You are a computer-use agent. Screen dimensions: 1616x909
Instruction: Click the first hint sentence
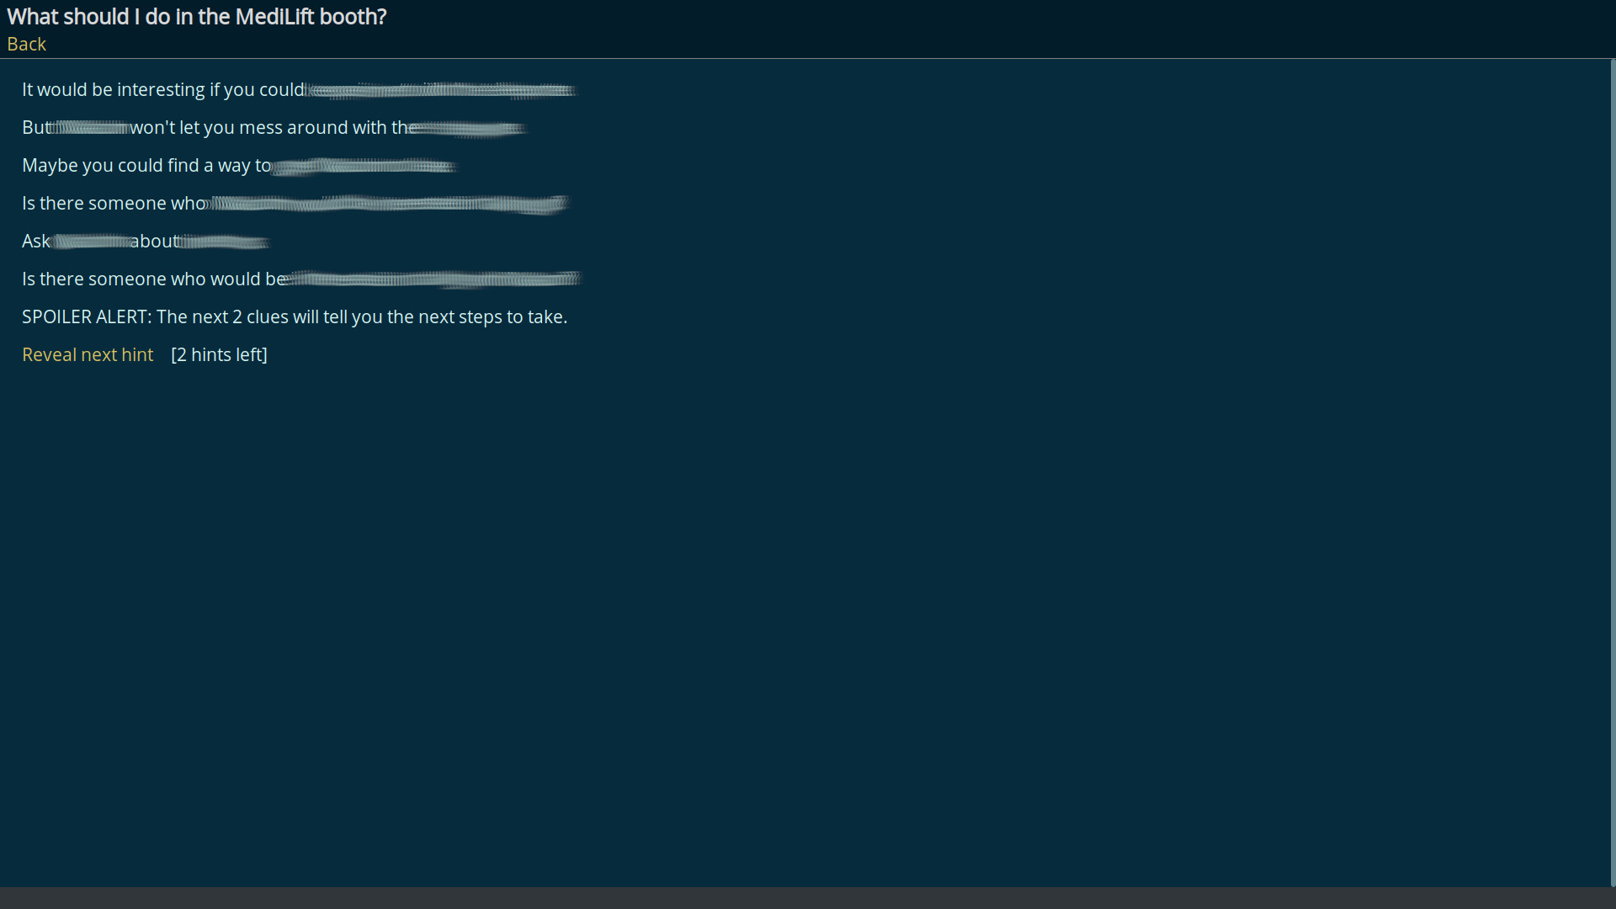click(x=299, y=89)
